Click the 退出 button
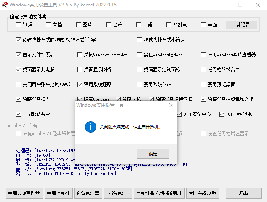 pos(243,193)
